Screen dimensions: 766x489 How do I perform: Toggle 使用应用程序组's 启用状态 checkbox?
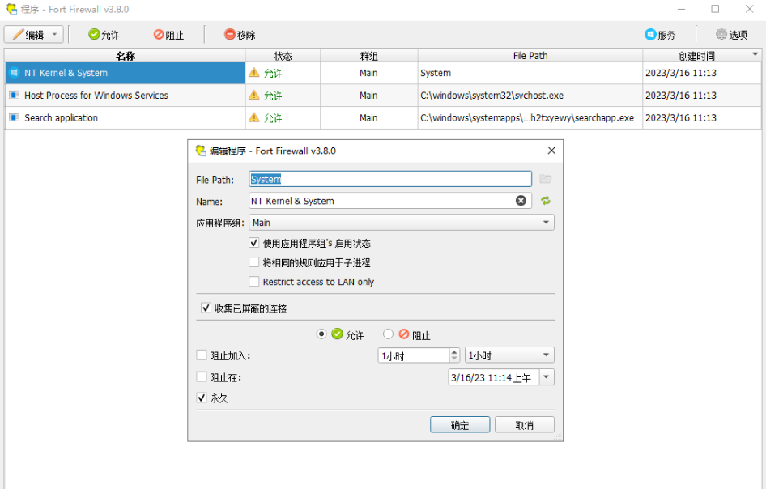click(x=253, y=243)
